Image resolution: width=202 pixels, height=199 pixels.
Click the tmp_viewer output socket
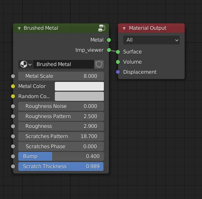[109, 50]
